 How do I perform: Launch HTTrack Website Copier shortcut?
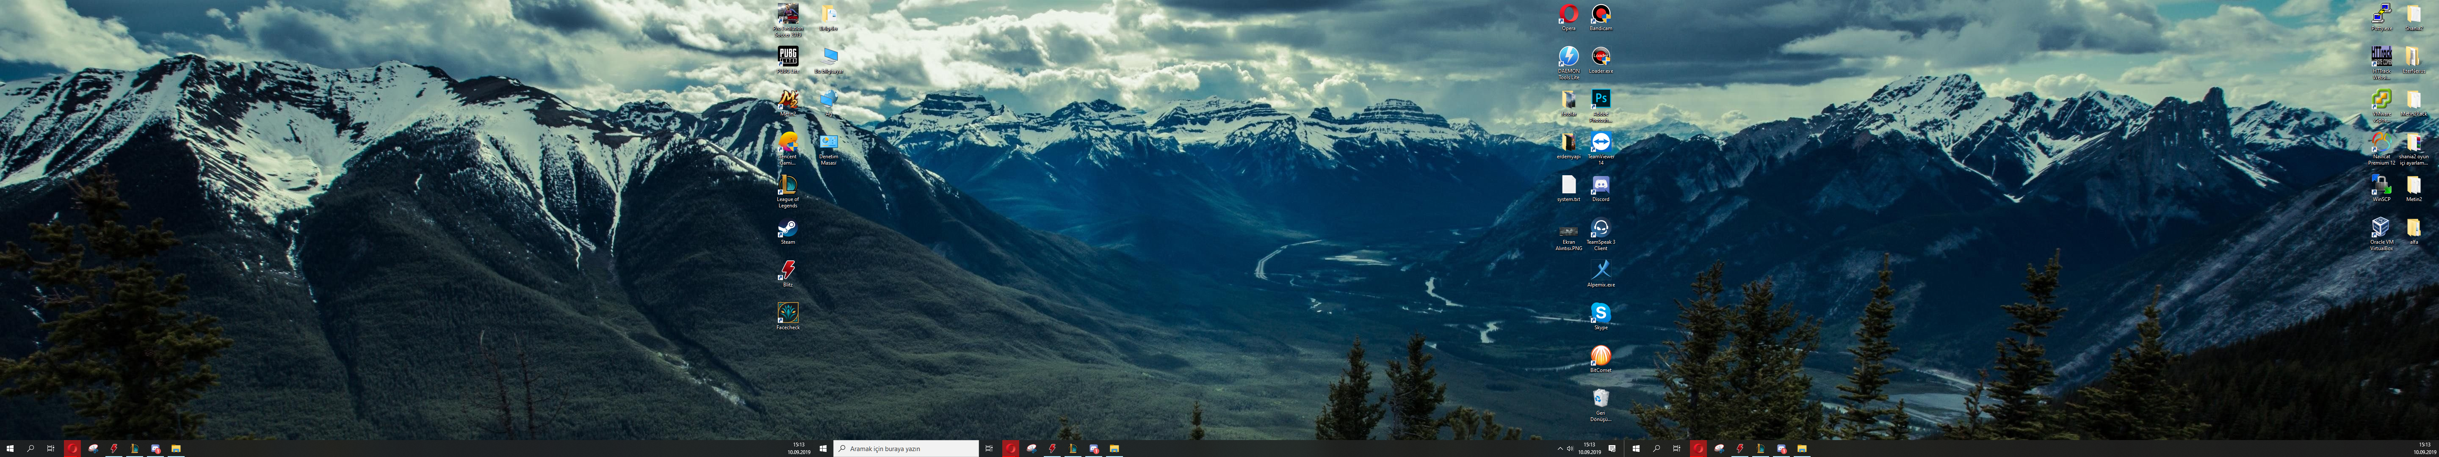tap(2382, 63)
